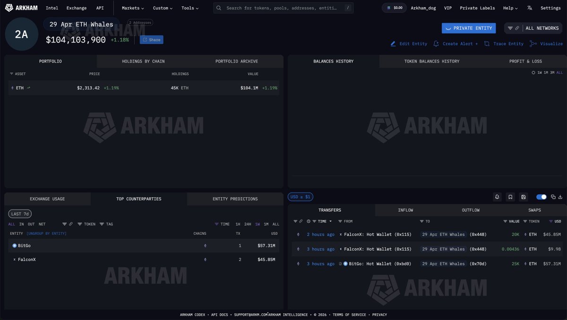Expand the Help menu

(x=510, y=8)
